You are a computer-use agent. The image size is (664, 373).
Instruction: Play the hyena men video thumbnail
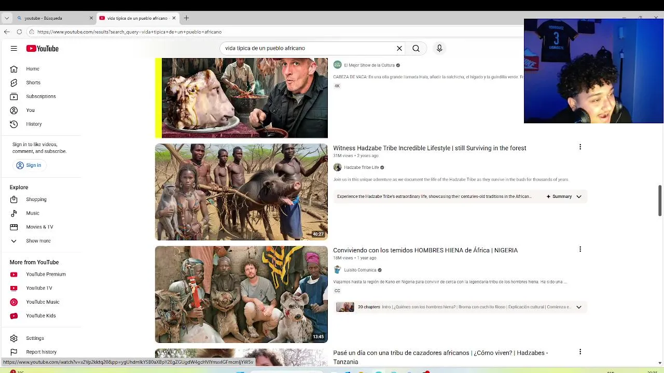tap(241, 294)
